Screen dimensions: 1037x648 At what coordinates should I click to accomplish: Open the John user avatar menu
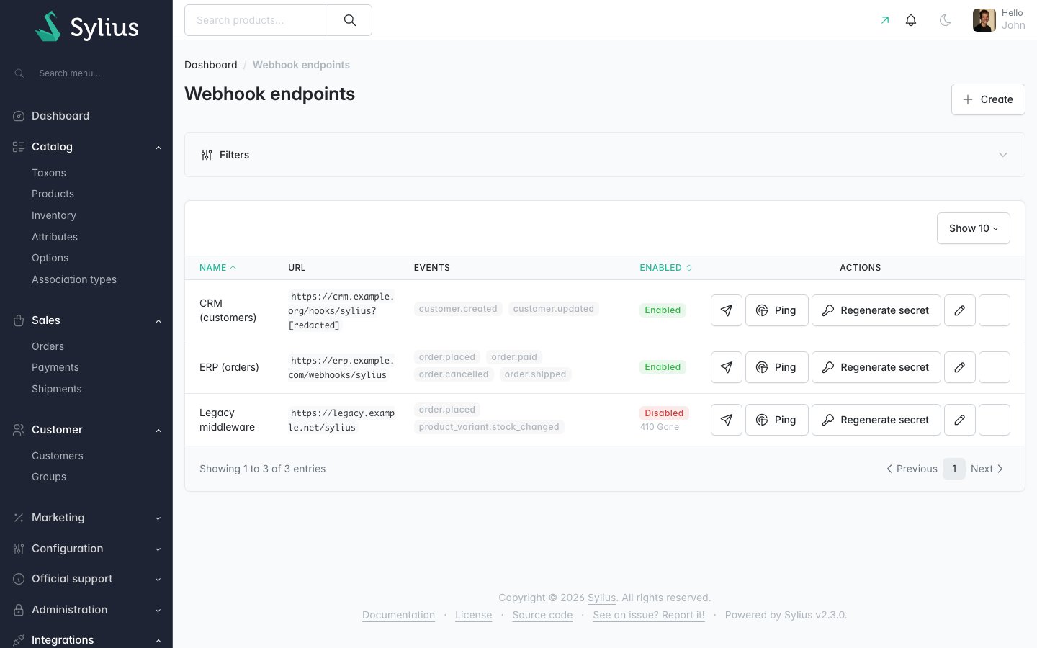click(x=999, y=19)
